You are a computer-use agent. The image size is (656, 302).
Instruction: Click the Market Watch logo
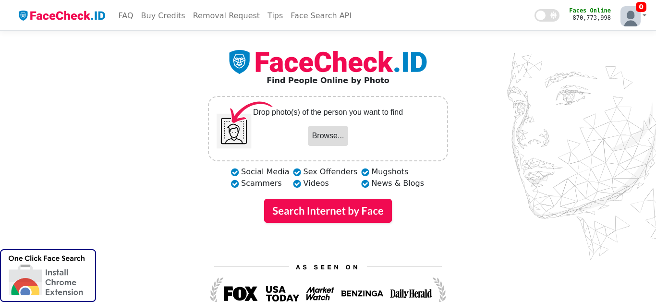(320, 293)
